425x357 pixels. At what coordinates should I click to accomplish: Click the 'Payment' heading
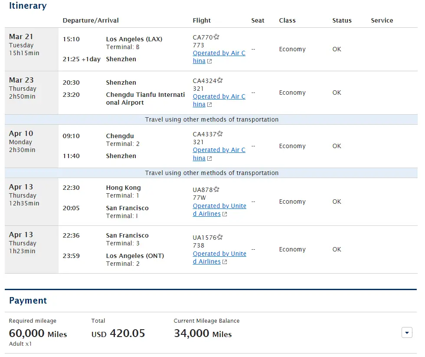28,301
